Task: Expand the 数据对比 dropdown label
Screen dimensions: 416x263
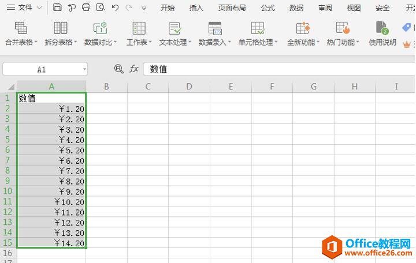Action: click(x=101, y=42)
